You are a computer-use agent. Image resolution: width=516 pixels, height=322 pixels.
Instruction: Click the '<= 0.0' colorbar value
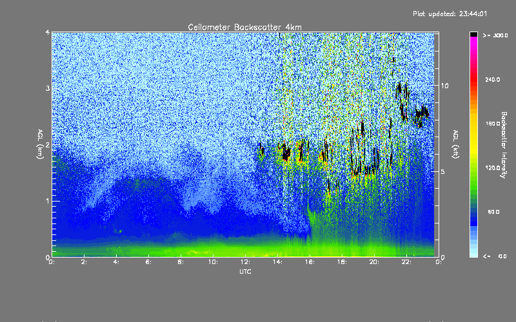(495, 256)
